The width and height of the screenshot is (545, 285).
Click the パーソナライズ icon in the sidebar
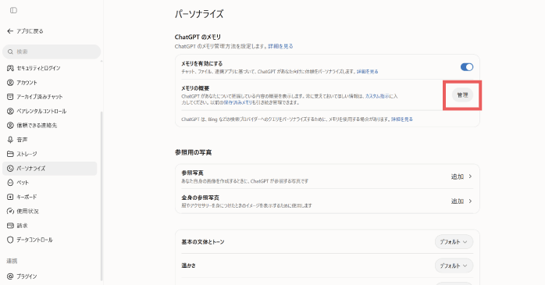pos(10,169)
